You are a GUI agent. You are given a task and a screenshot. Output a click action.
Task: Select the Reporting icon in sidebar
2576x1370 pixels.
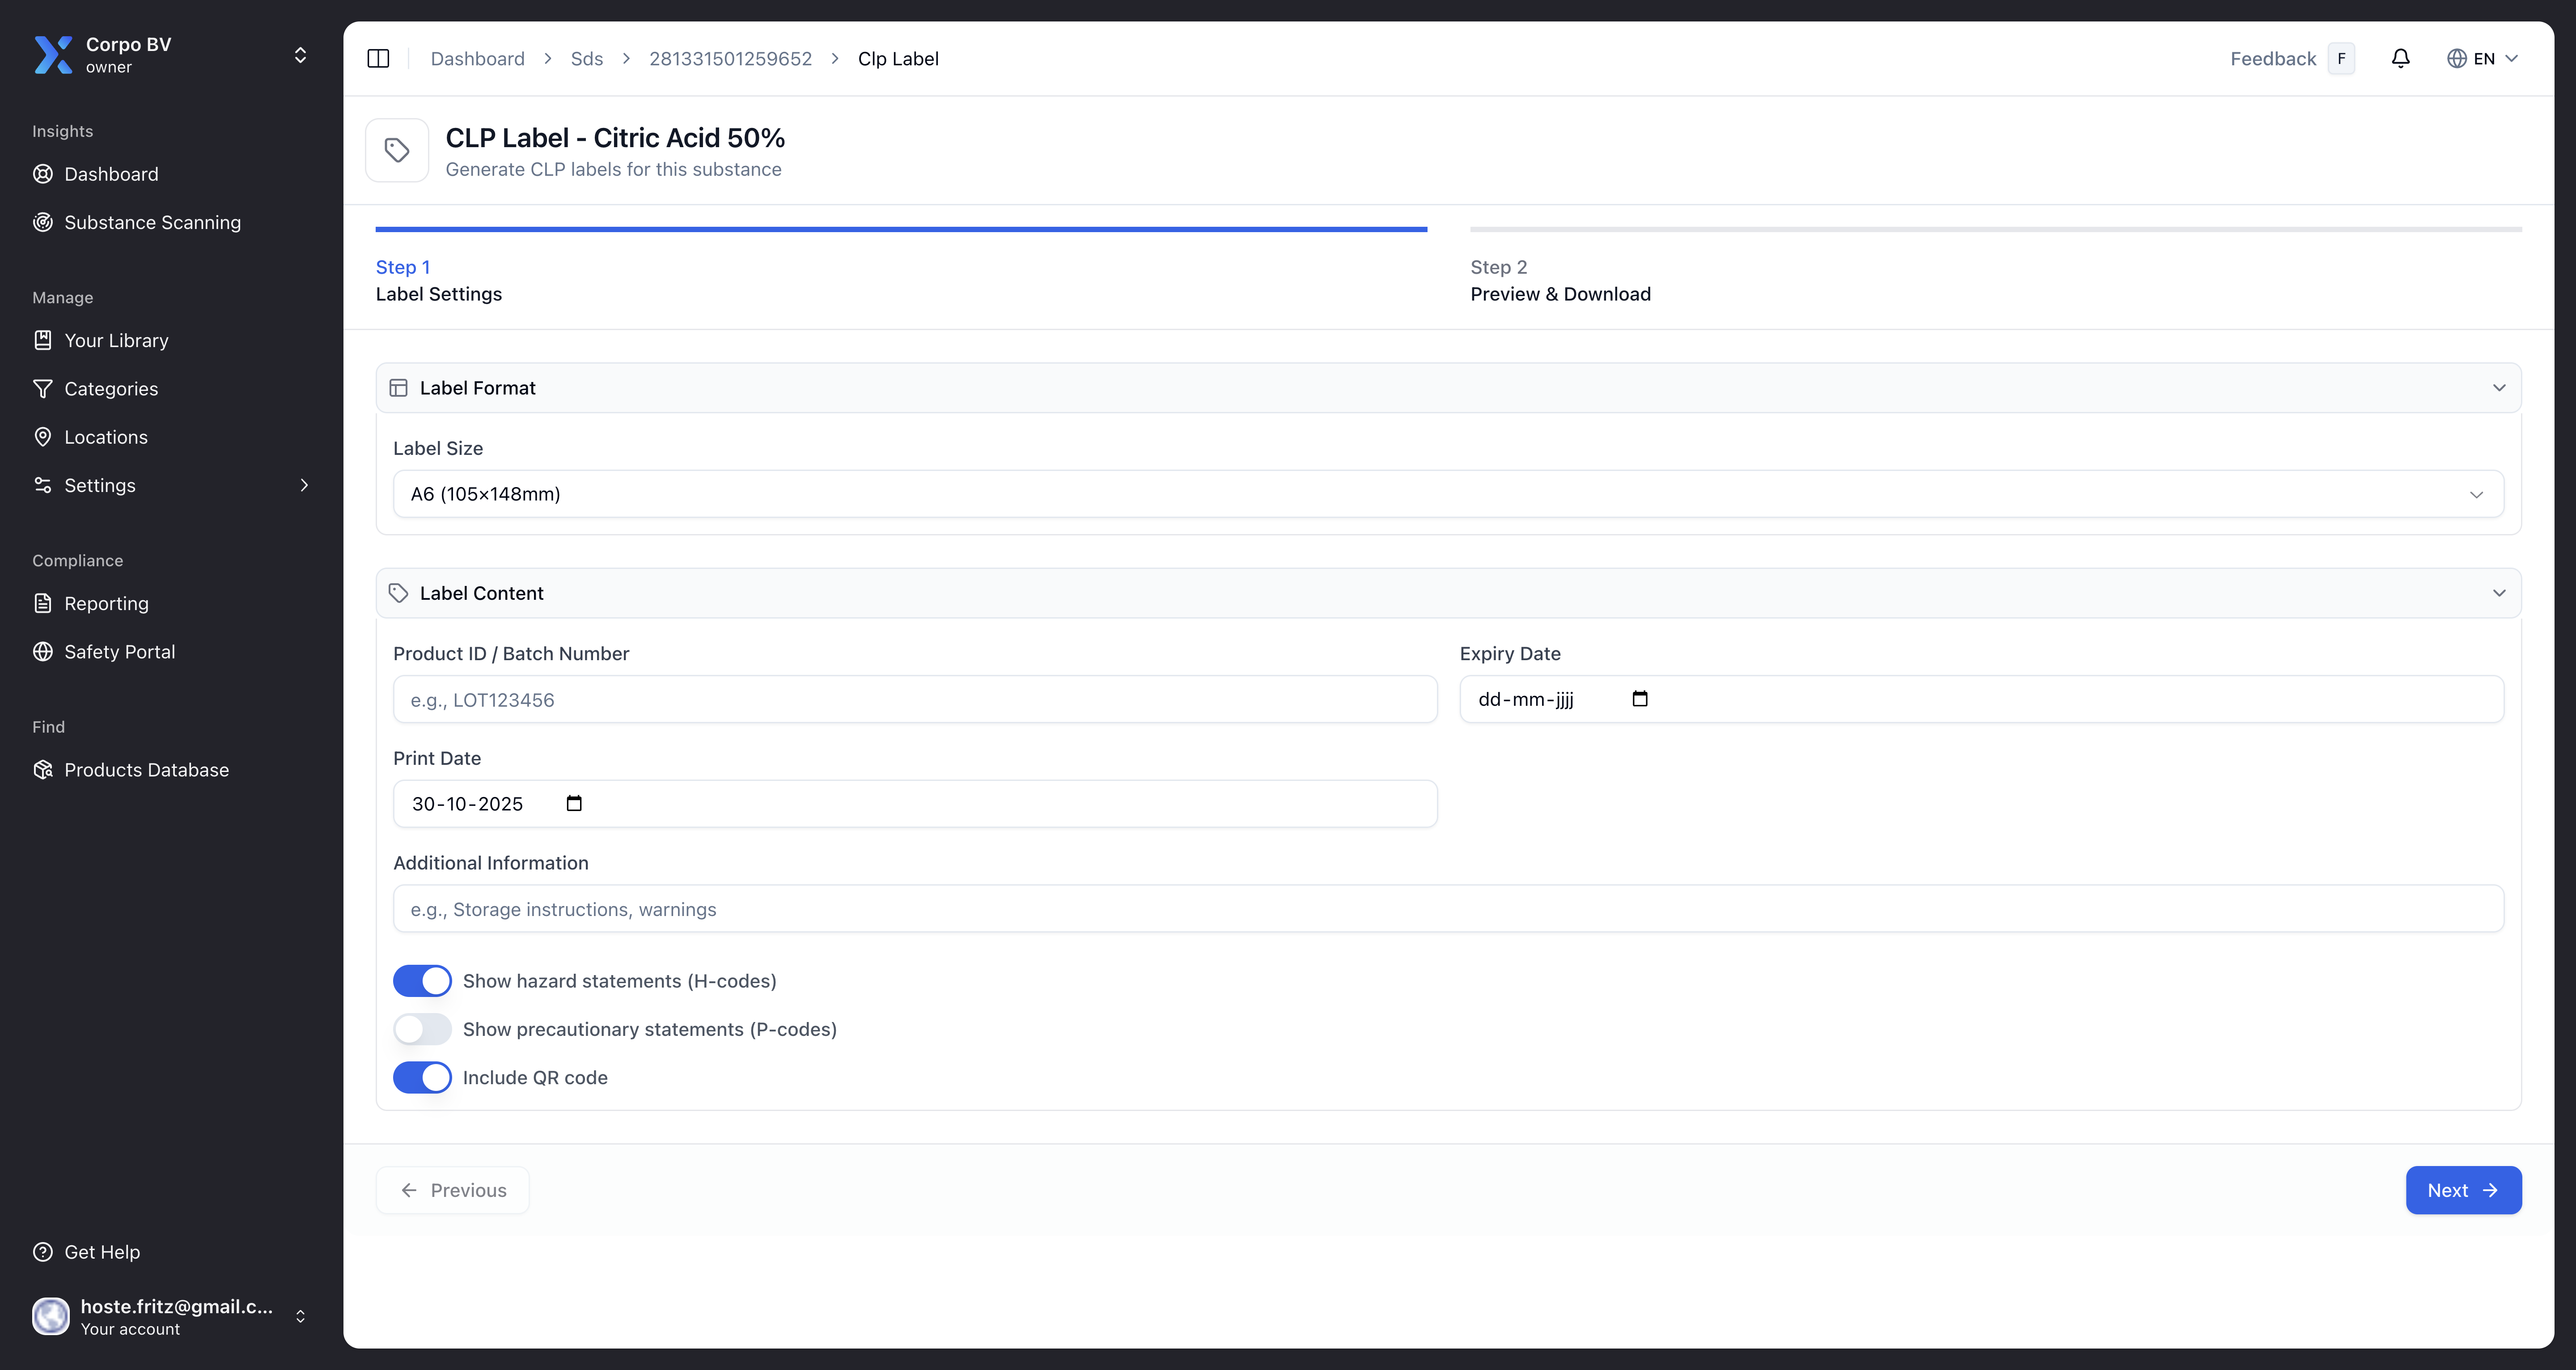43,603
